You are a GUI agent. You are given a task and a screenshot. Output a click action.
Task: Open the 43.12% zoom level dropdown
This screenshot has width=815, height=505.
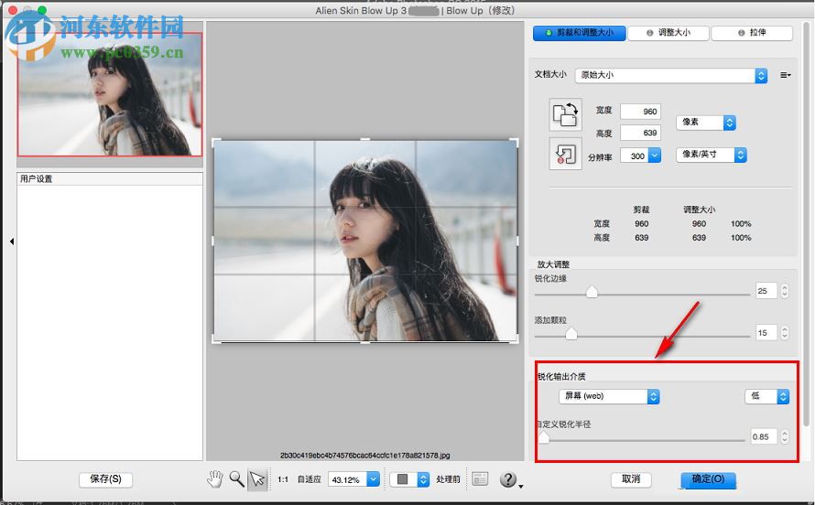coord(354,479)
